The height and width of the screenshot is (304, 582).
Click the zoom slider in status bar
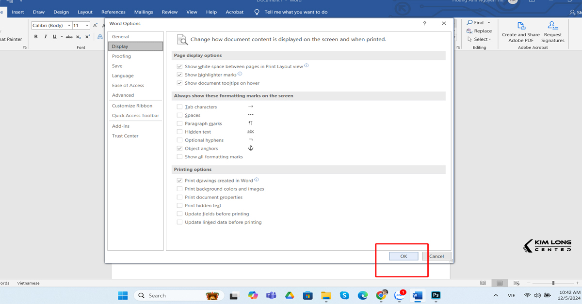click(553, 283)
